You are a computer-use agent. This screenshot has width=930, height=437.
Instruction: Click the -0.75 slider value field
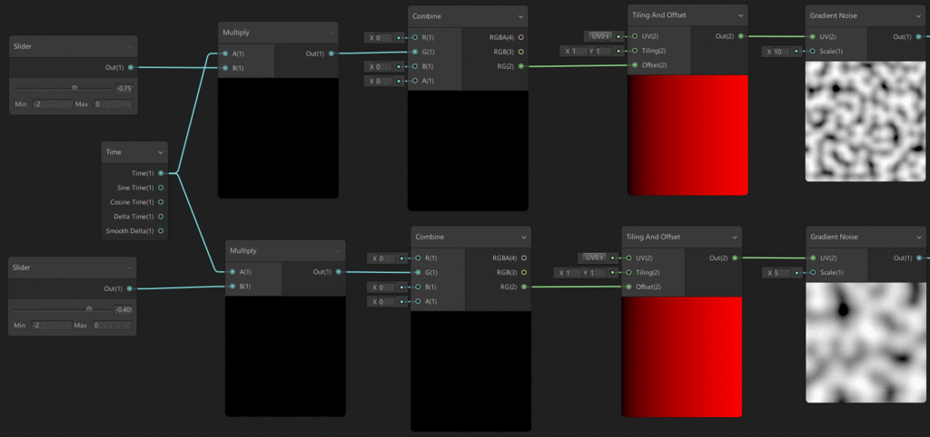124,89
